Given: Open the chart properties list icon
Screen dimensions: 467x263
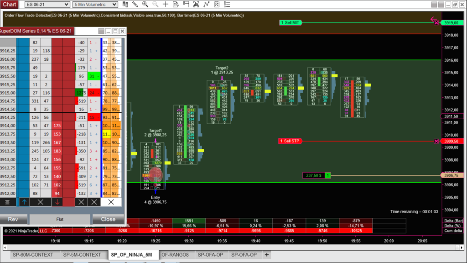Looking at the screenshot, I should pos(227,5).
